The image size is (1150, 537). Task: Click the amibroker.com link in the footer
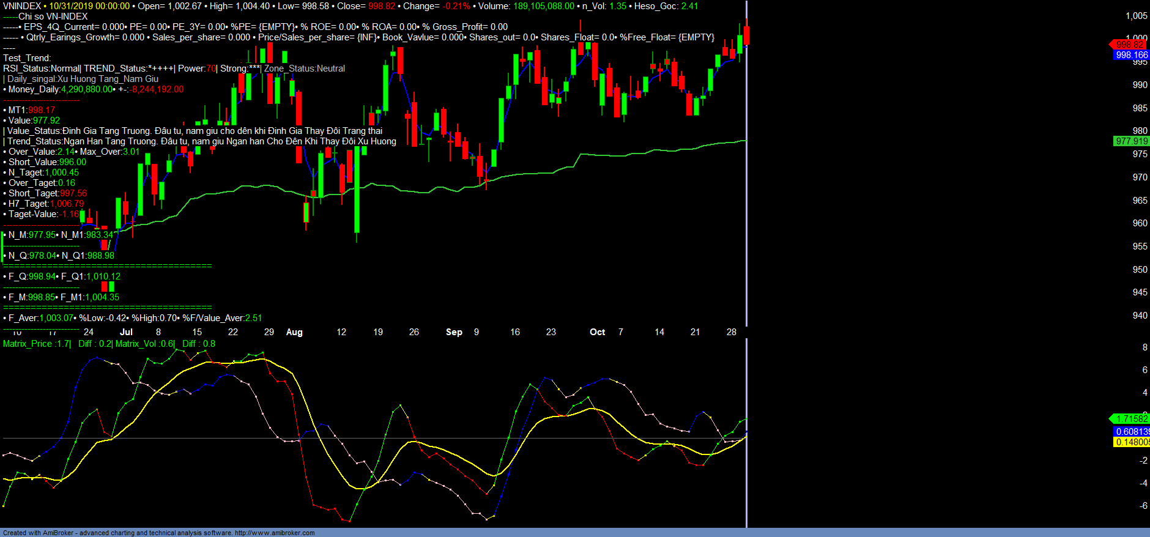275,533
